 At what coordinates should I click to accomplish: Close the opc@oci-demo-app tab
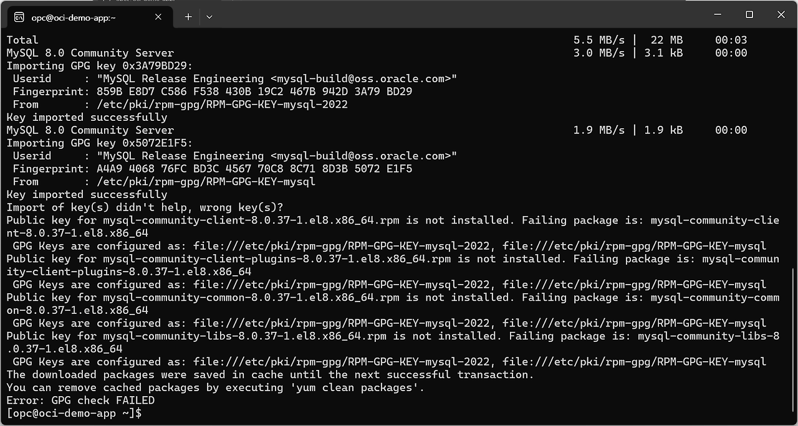[158, 17]
